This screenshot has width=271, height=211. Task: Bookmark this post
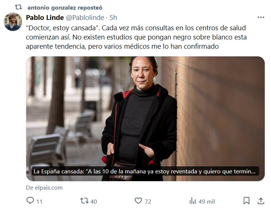pos(247,201)
